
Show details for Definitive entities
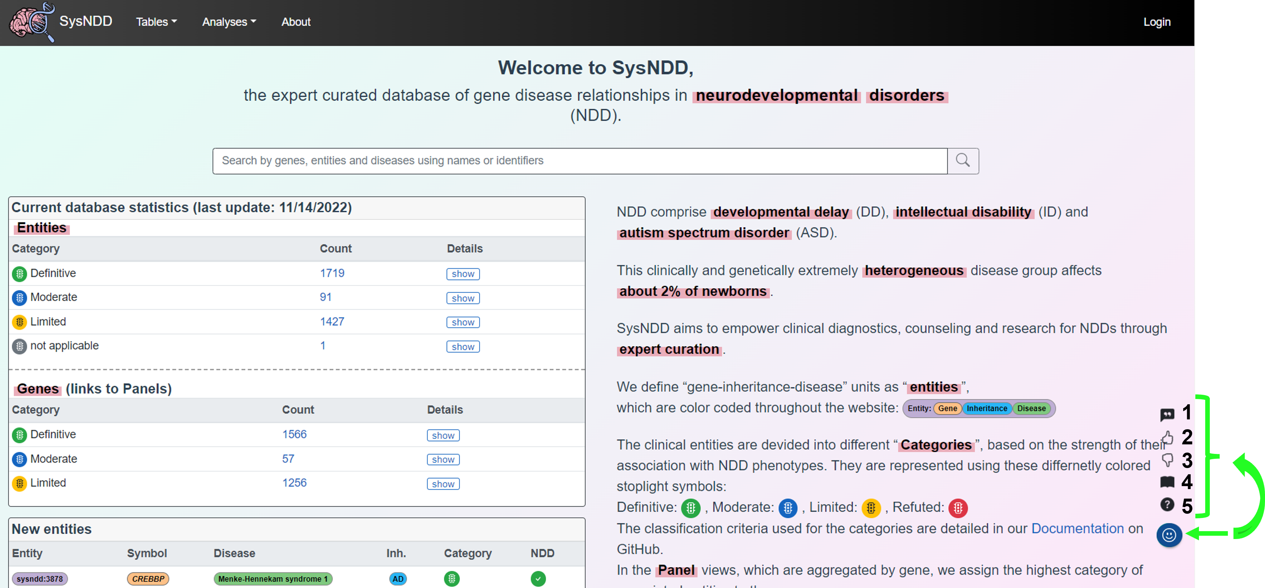463,273
